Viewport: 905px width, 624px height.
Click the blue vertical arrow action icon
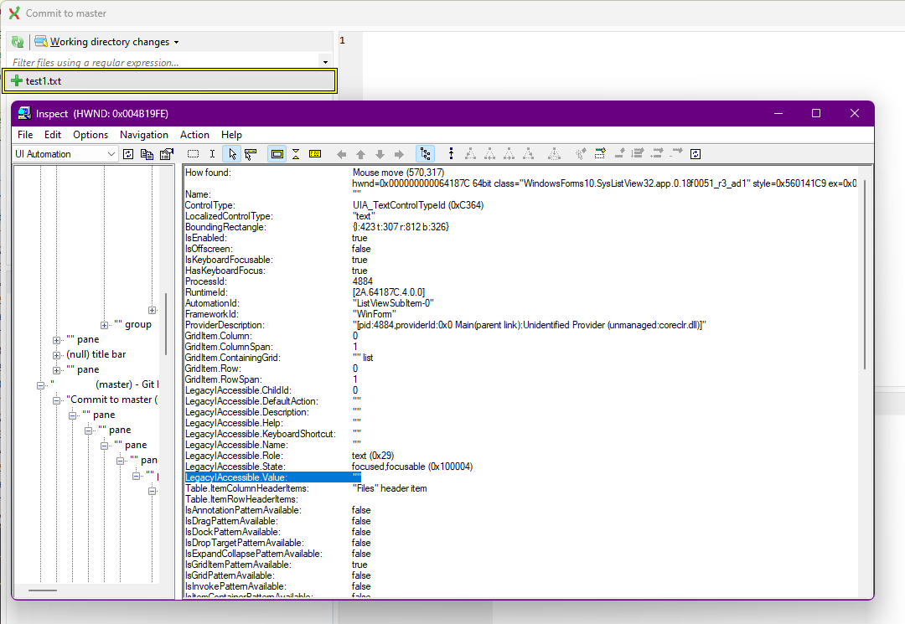(x=452, y=154)
